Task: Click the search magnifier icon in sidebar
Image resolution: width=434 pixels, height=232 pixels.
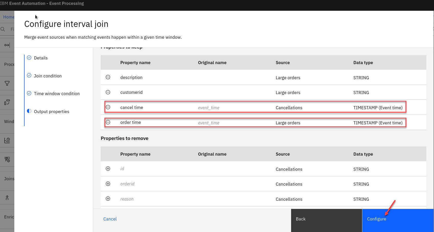Action: pyautogui.click(x=3, y=29)
